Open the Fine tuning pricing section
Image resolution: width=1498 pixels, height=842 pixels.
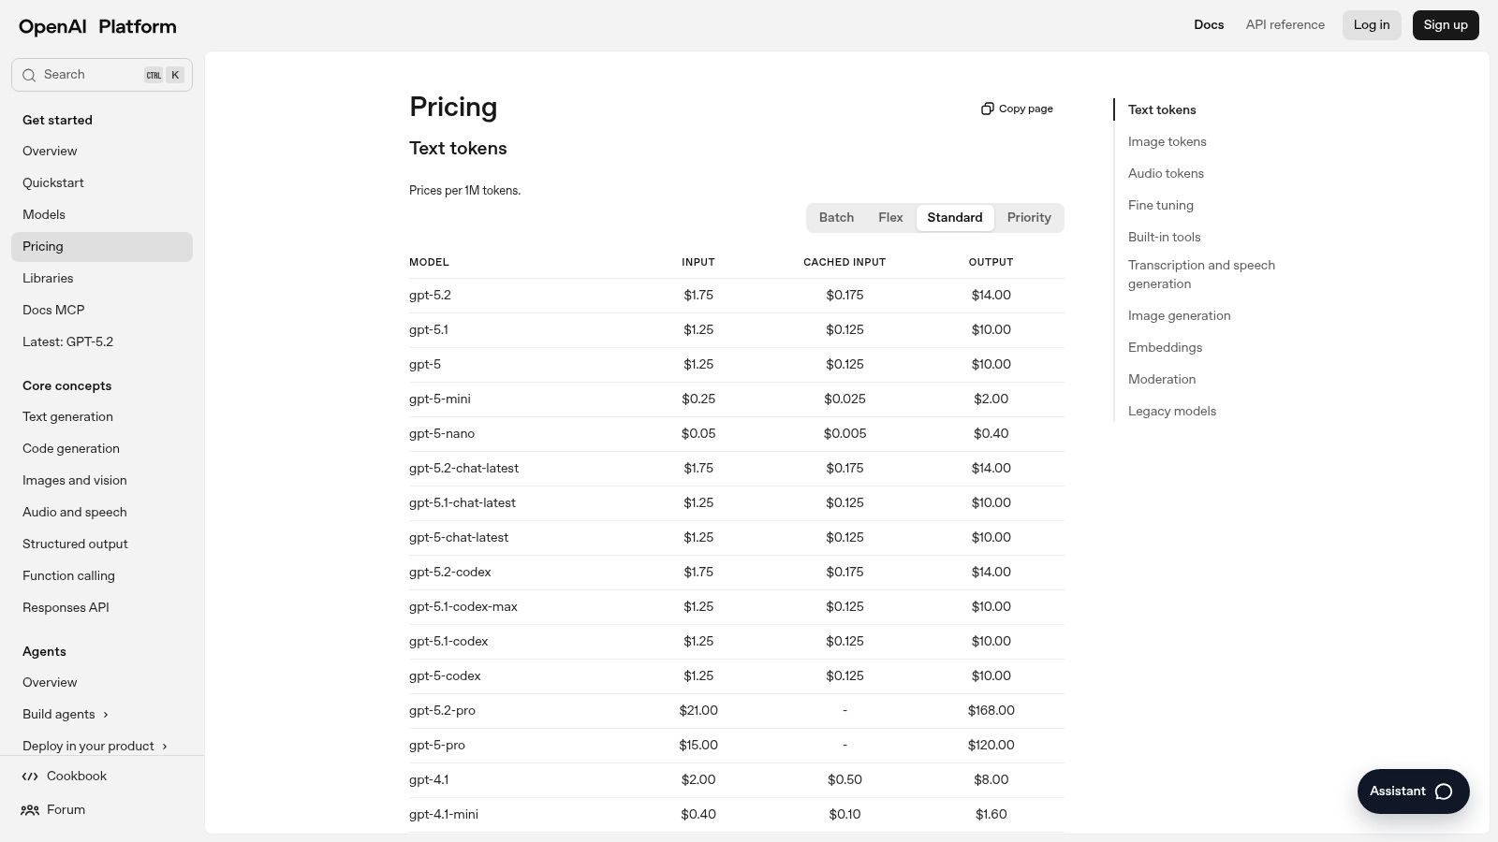pos(1160,205)
